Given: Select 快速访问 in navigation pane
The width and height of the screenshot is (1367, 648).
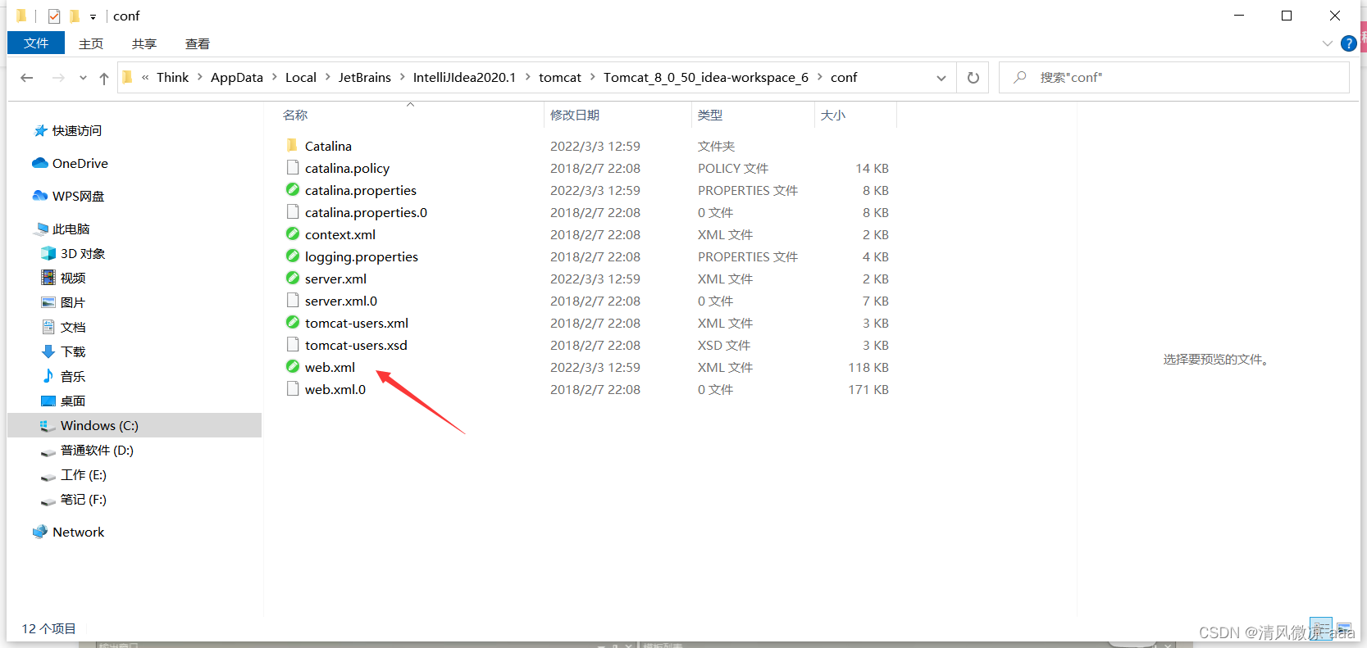Looking at the screenshot, I should point(77,131).
